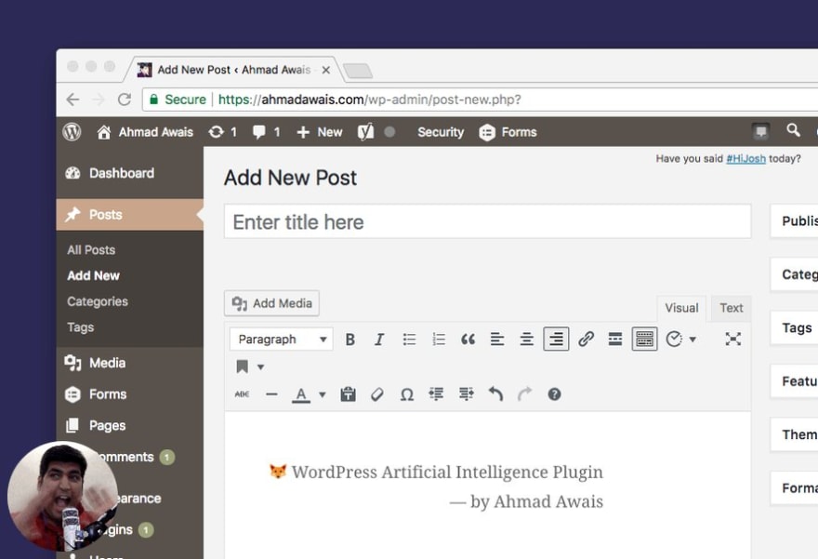The width and height of the screenshot is (818, 559).
Task: Align text left
Action: pyautogui.click(x=497, y=339)
